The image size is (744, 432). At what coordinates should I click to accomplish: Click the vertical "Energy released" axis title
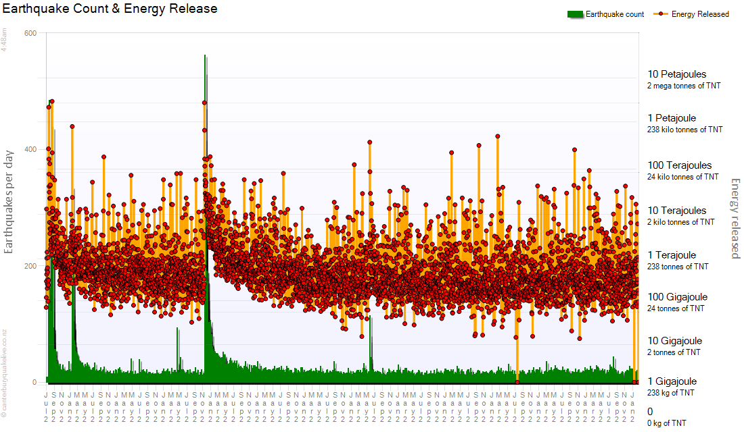click(x=735, y=218)
